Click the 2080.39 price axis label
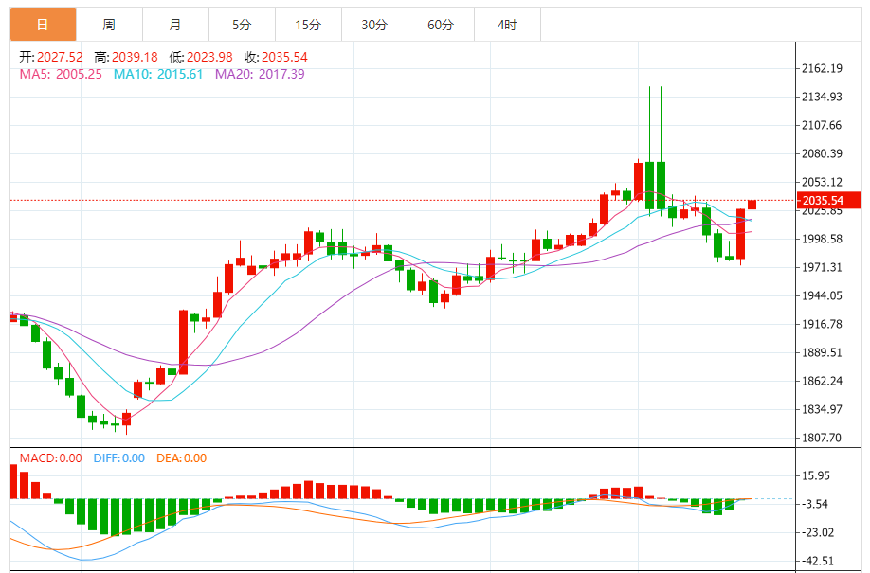Viewport: 870px width, 573px height. 822,153
